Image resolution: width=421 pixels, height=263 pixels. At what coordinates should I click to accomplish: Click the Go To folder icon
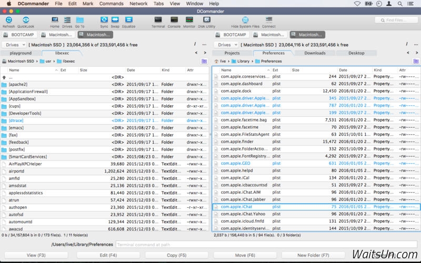80,20
